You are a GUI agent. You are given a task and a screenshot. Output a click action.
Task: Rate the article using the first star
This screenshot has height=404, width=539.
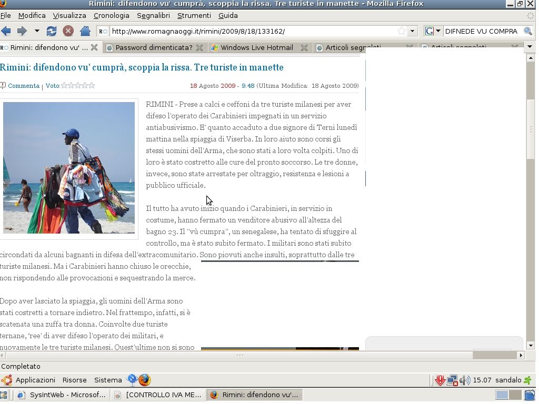65,86
